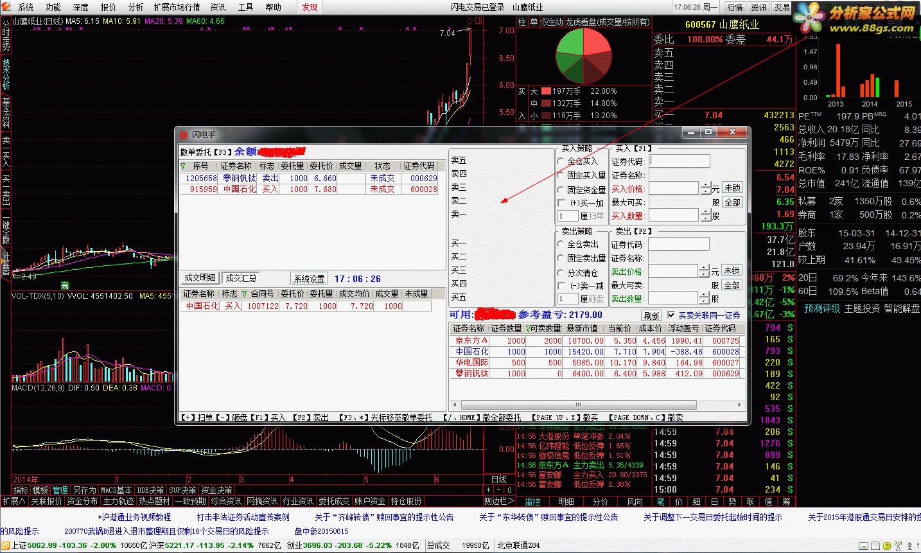Open the 功能 menu

[x=53, y=7]
